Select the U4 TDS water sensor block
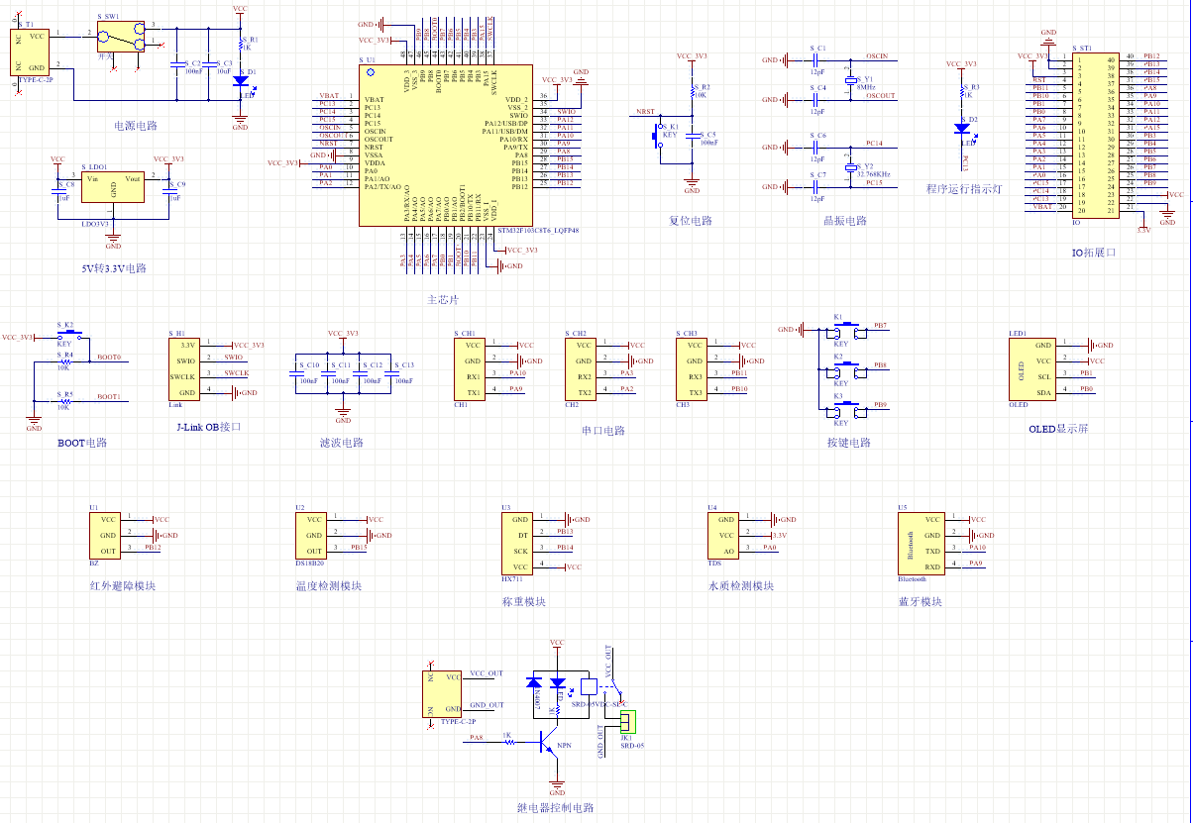 pyautogui.click(x=724, y=536)
